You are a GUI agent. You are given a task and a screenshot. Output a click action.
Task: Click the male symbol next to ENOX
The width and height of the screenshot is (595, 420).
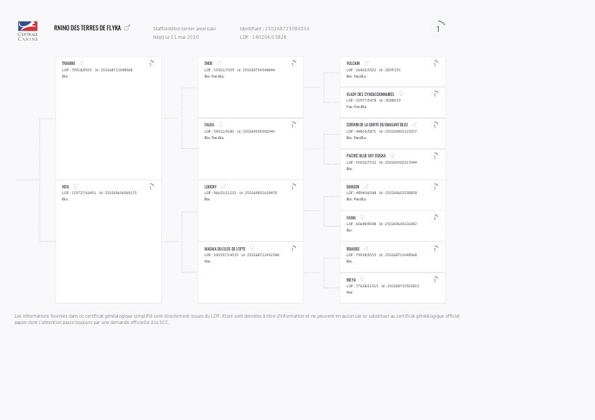tap(219, 64)
